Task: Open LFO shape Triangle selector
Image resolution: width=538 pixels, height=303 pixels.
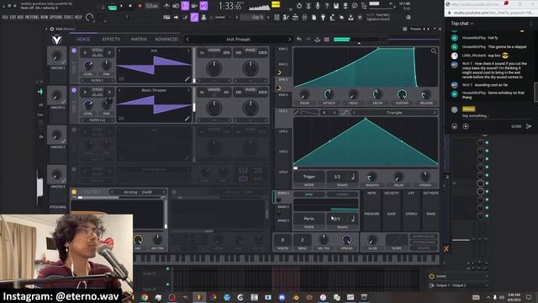Action: (394, 112)
